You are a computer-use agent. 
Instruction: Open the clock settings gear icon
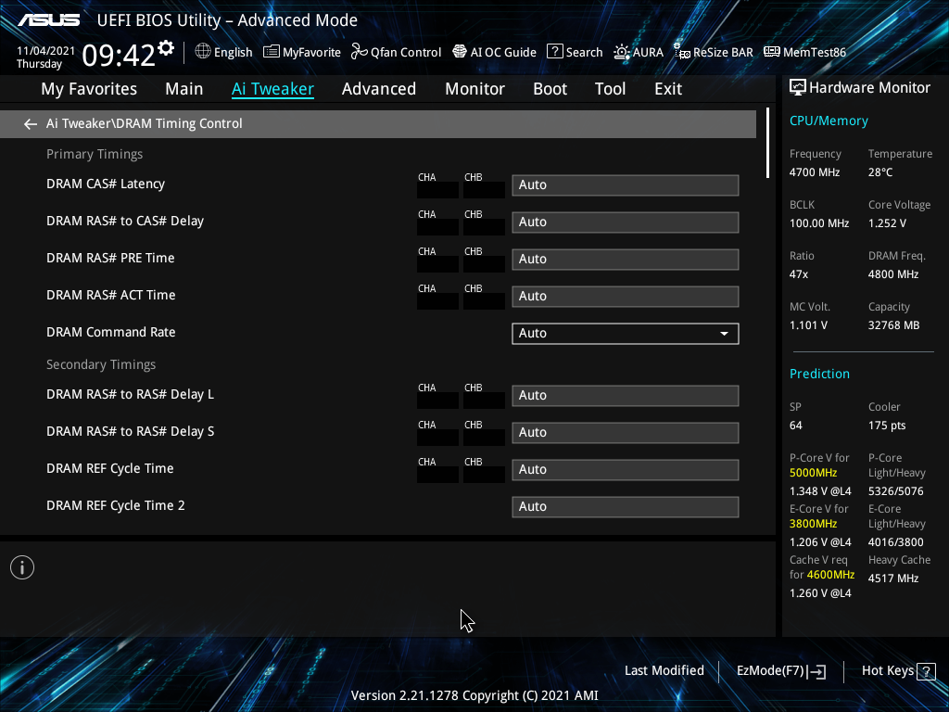pyautogui.click(x=166, y=48)
